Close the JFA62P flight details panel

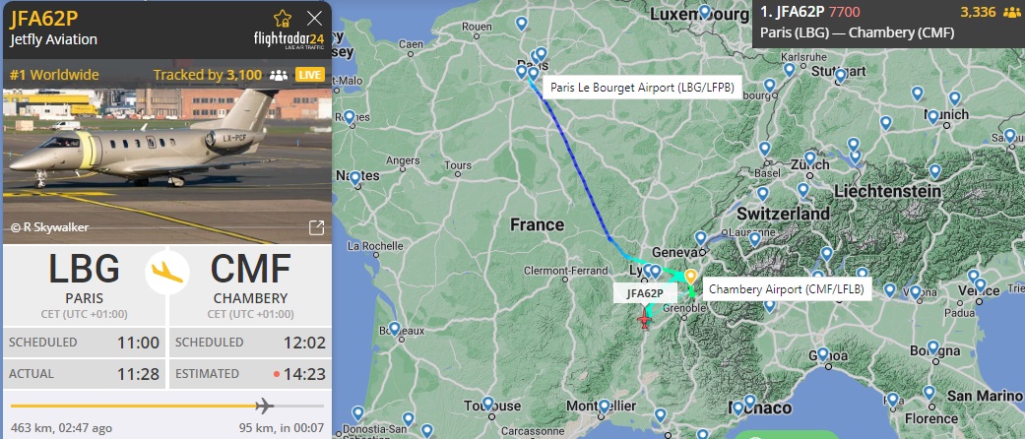click(314, 19)
